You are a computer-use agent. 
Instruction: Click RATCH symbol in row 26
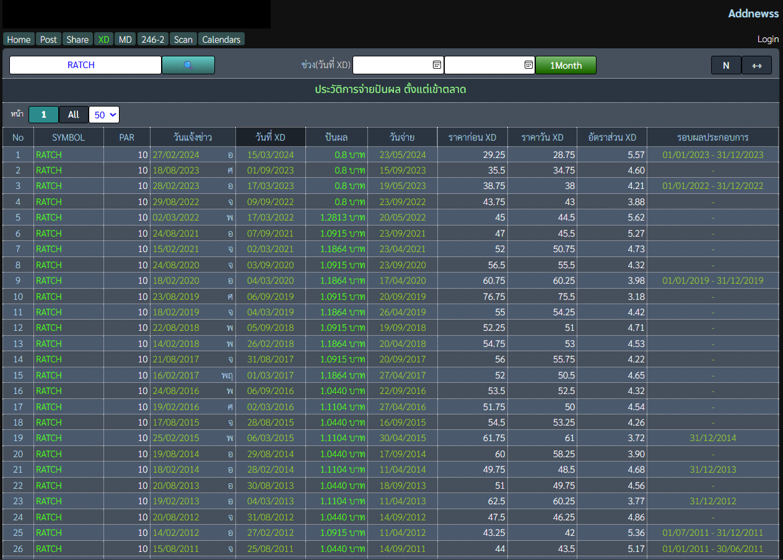point(49,549)
